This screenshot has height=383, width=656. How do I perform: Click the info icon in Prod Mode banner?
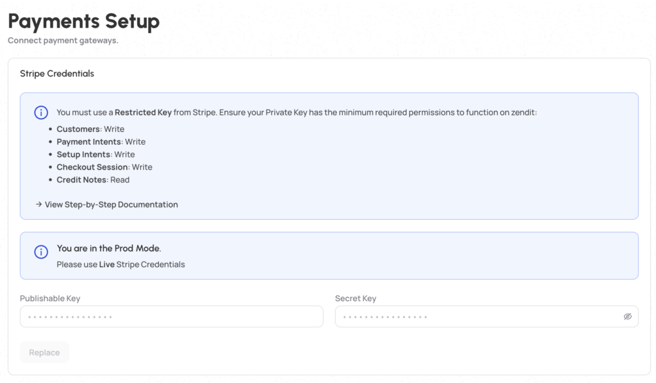[x=41, y=252]
